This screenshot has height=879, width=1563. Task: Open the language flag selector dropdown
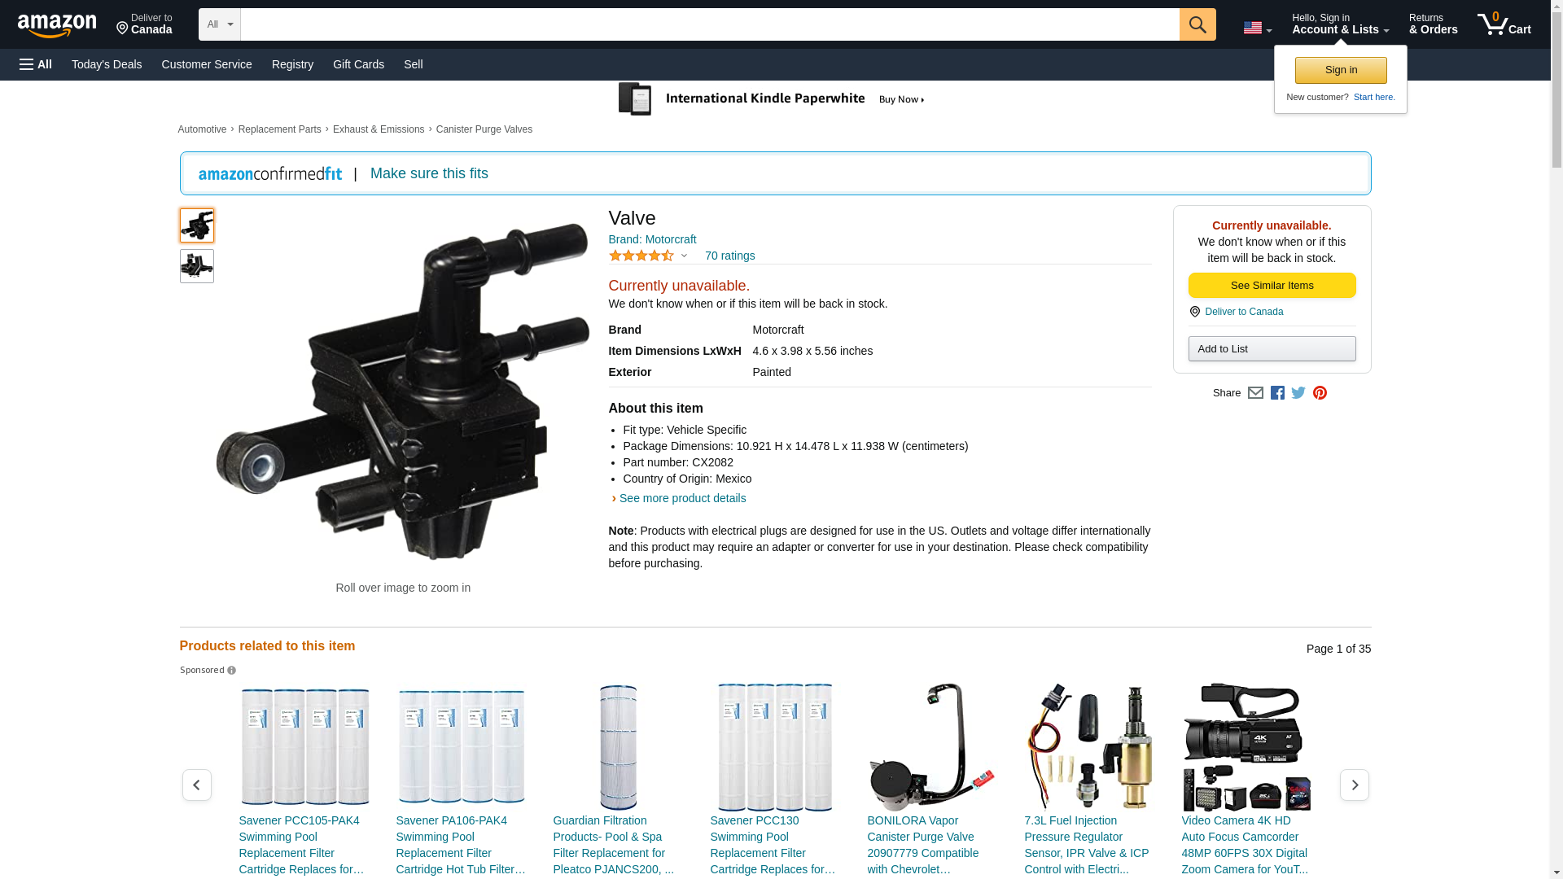1257,28
